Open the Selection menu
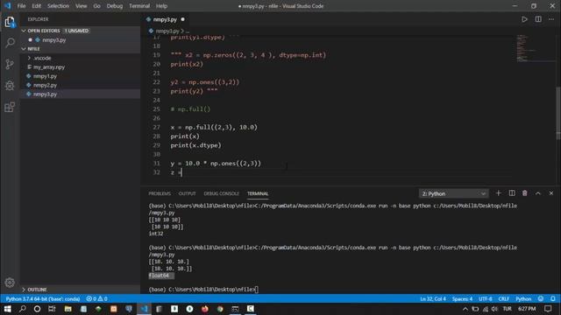The height and width of the screenshot is (315, 561). [x=58, y=6]
